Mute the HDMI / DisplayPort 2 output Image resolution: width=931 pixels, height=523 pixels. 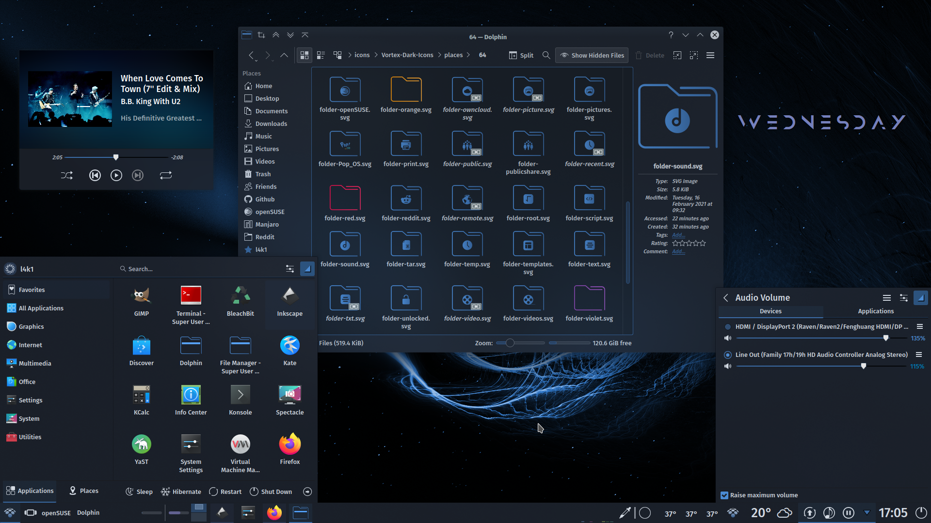727,338
